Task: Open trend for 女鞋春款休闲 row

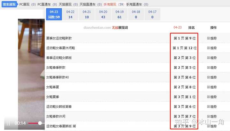Action: (x=212, y=116)
